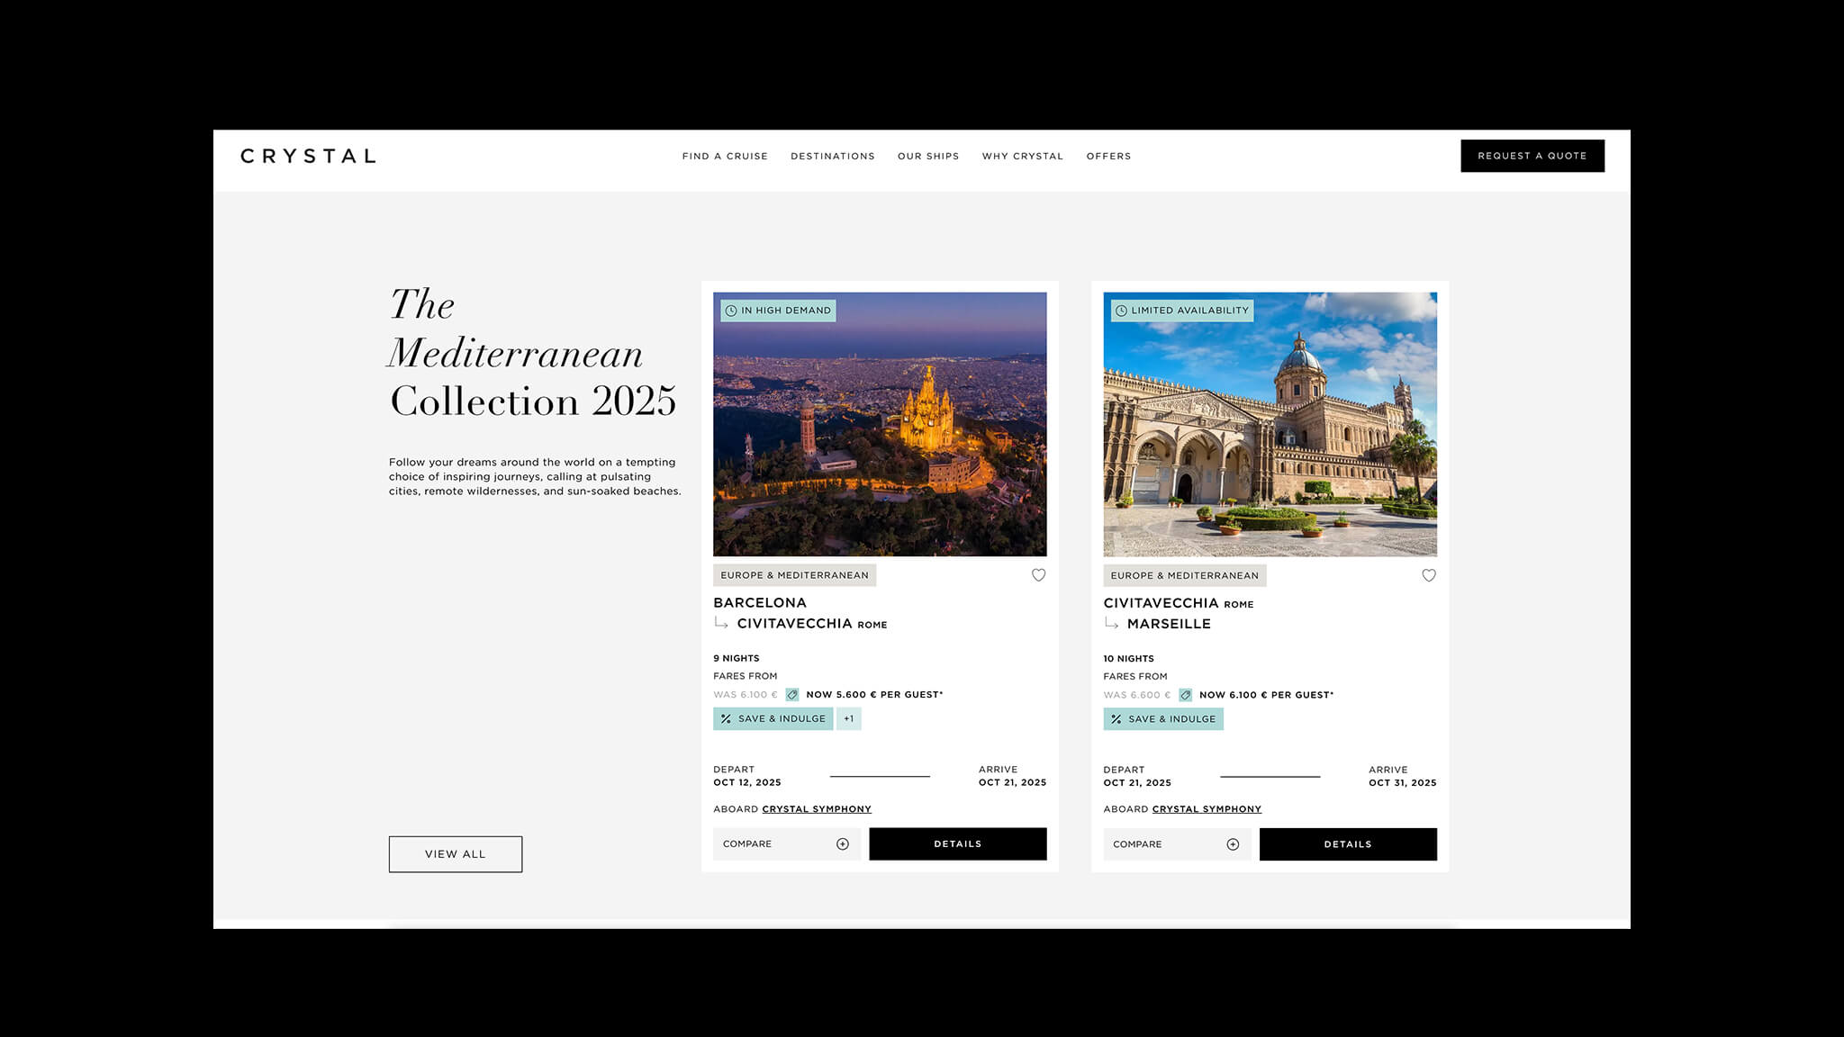
Task: Toggle Compare for the 9 nights Barcelona cruise
Action: tap(786, 844)
